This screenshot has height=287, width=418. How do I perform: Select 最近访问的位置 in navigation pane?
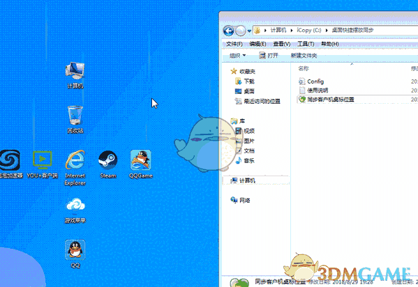tap(257, 101)
